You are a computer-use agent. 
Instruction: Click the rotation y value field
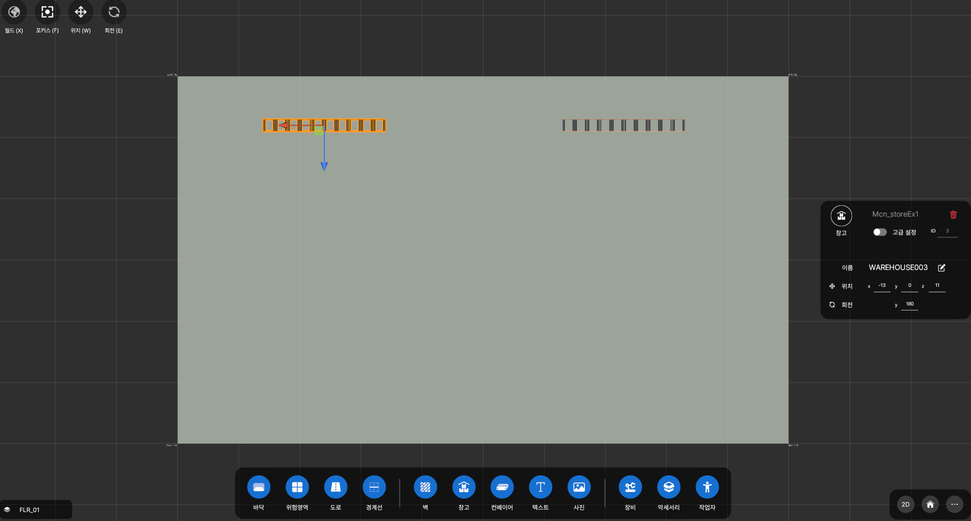point(909,304)
